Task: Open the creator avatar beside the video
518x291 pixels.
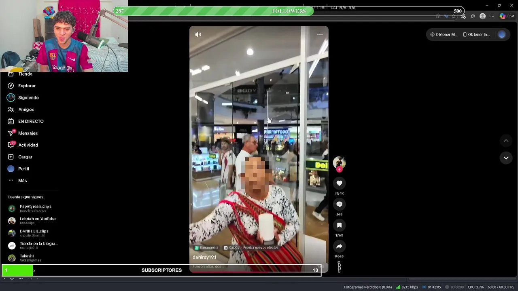Action: click(x=339, y=162)
